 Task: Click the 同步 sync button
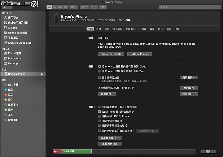coord(208,151)
